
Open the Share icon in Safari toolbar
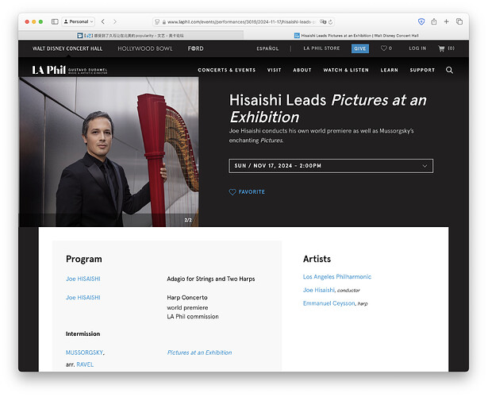[434, 21]
